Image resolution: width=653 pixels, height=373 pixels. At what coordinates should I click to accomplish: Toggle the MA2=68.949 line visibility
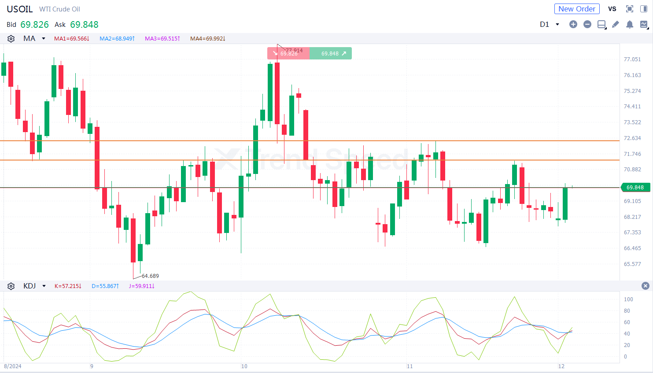tap(117, 38)
